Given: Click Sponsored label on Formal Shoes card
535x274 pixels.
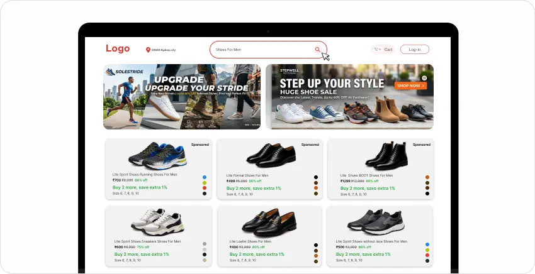Looking at the screenshot, I should pyautogui.click(x=310, y=145).
